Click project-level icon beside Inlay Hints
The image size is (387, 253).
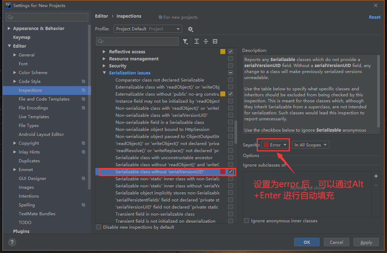[83, 152]
